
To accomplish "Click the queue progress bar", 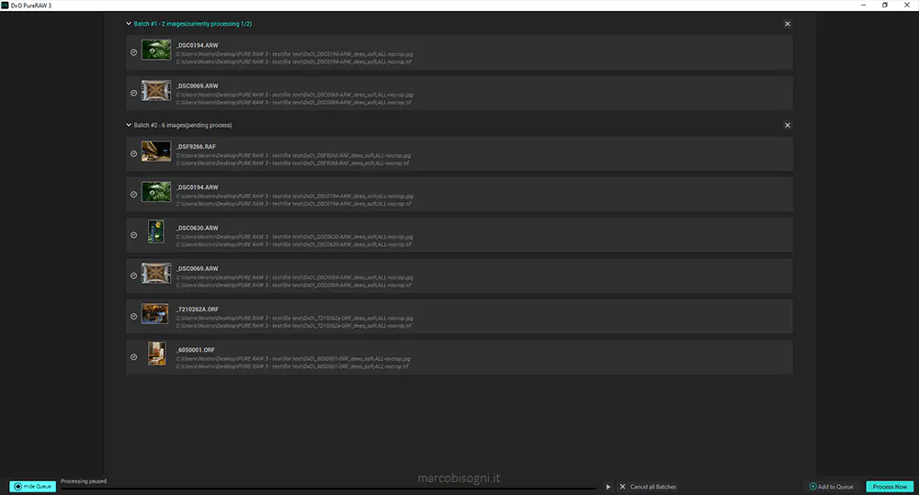I will pyautogui.click(x=328, y=489).
